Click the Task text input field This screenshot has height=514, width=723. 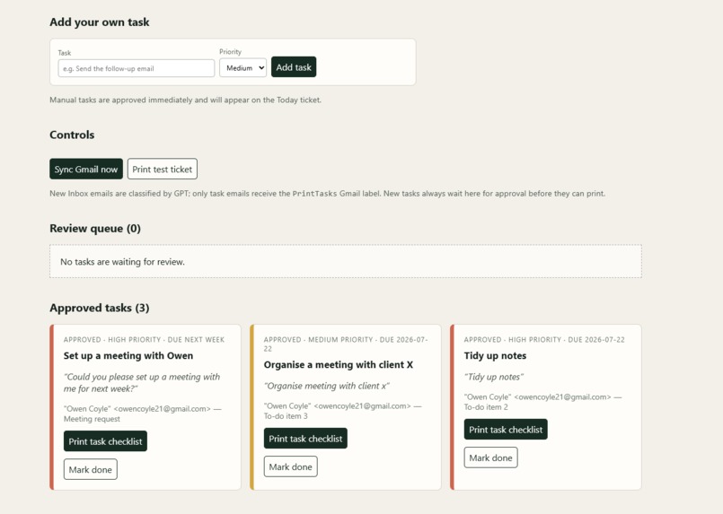click(x=136, y=68)
